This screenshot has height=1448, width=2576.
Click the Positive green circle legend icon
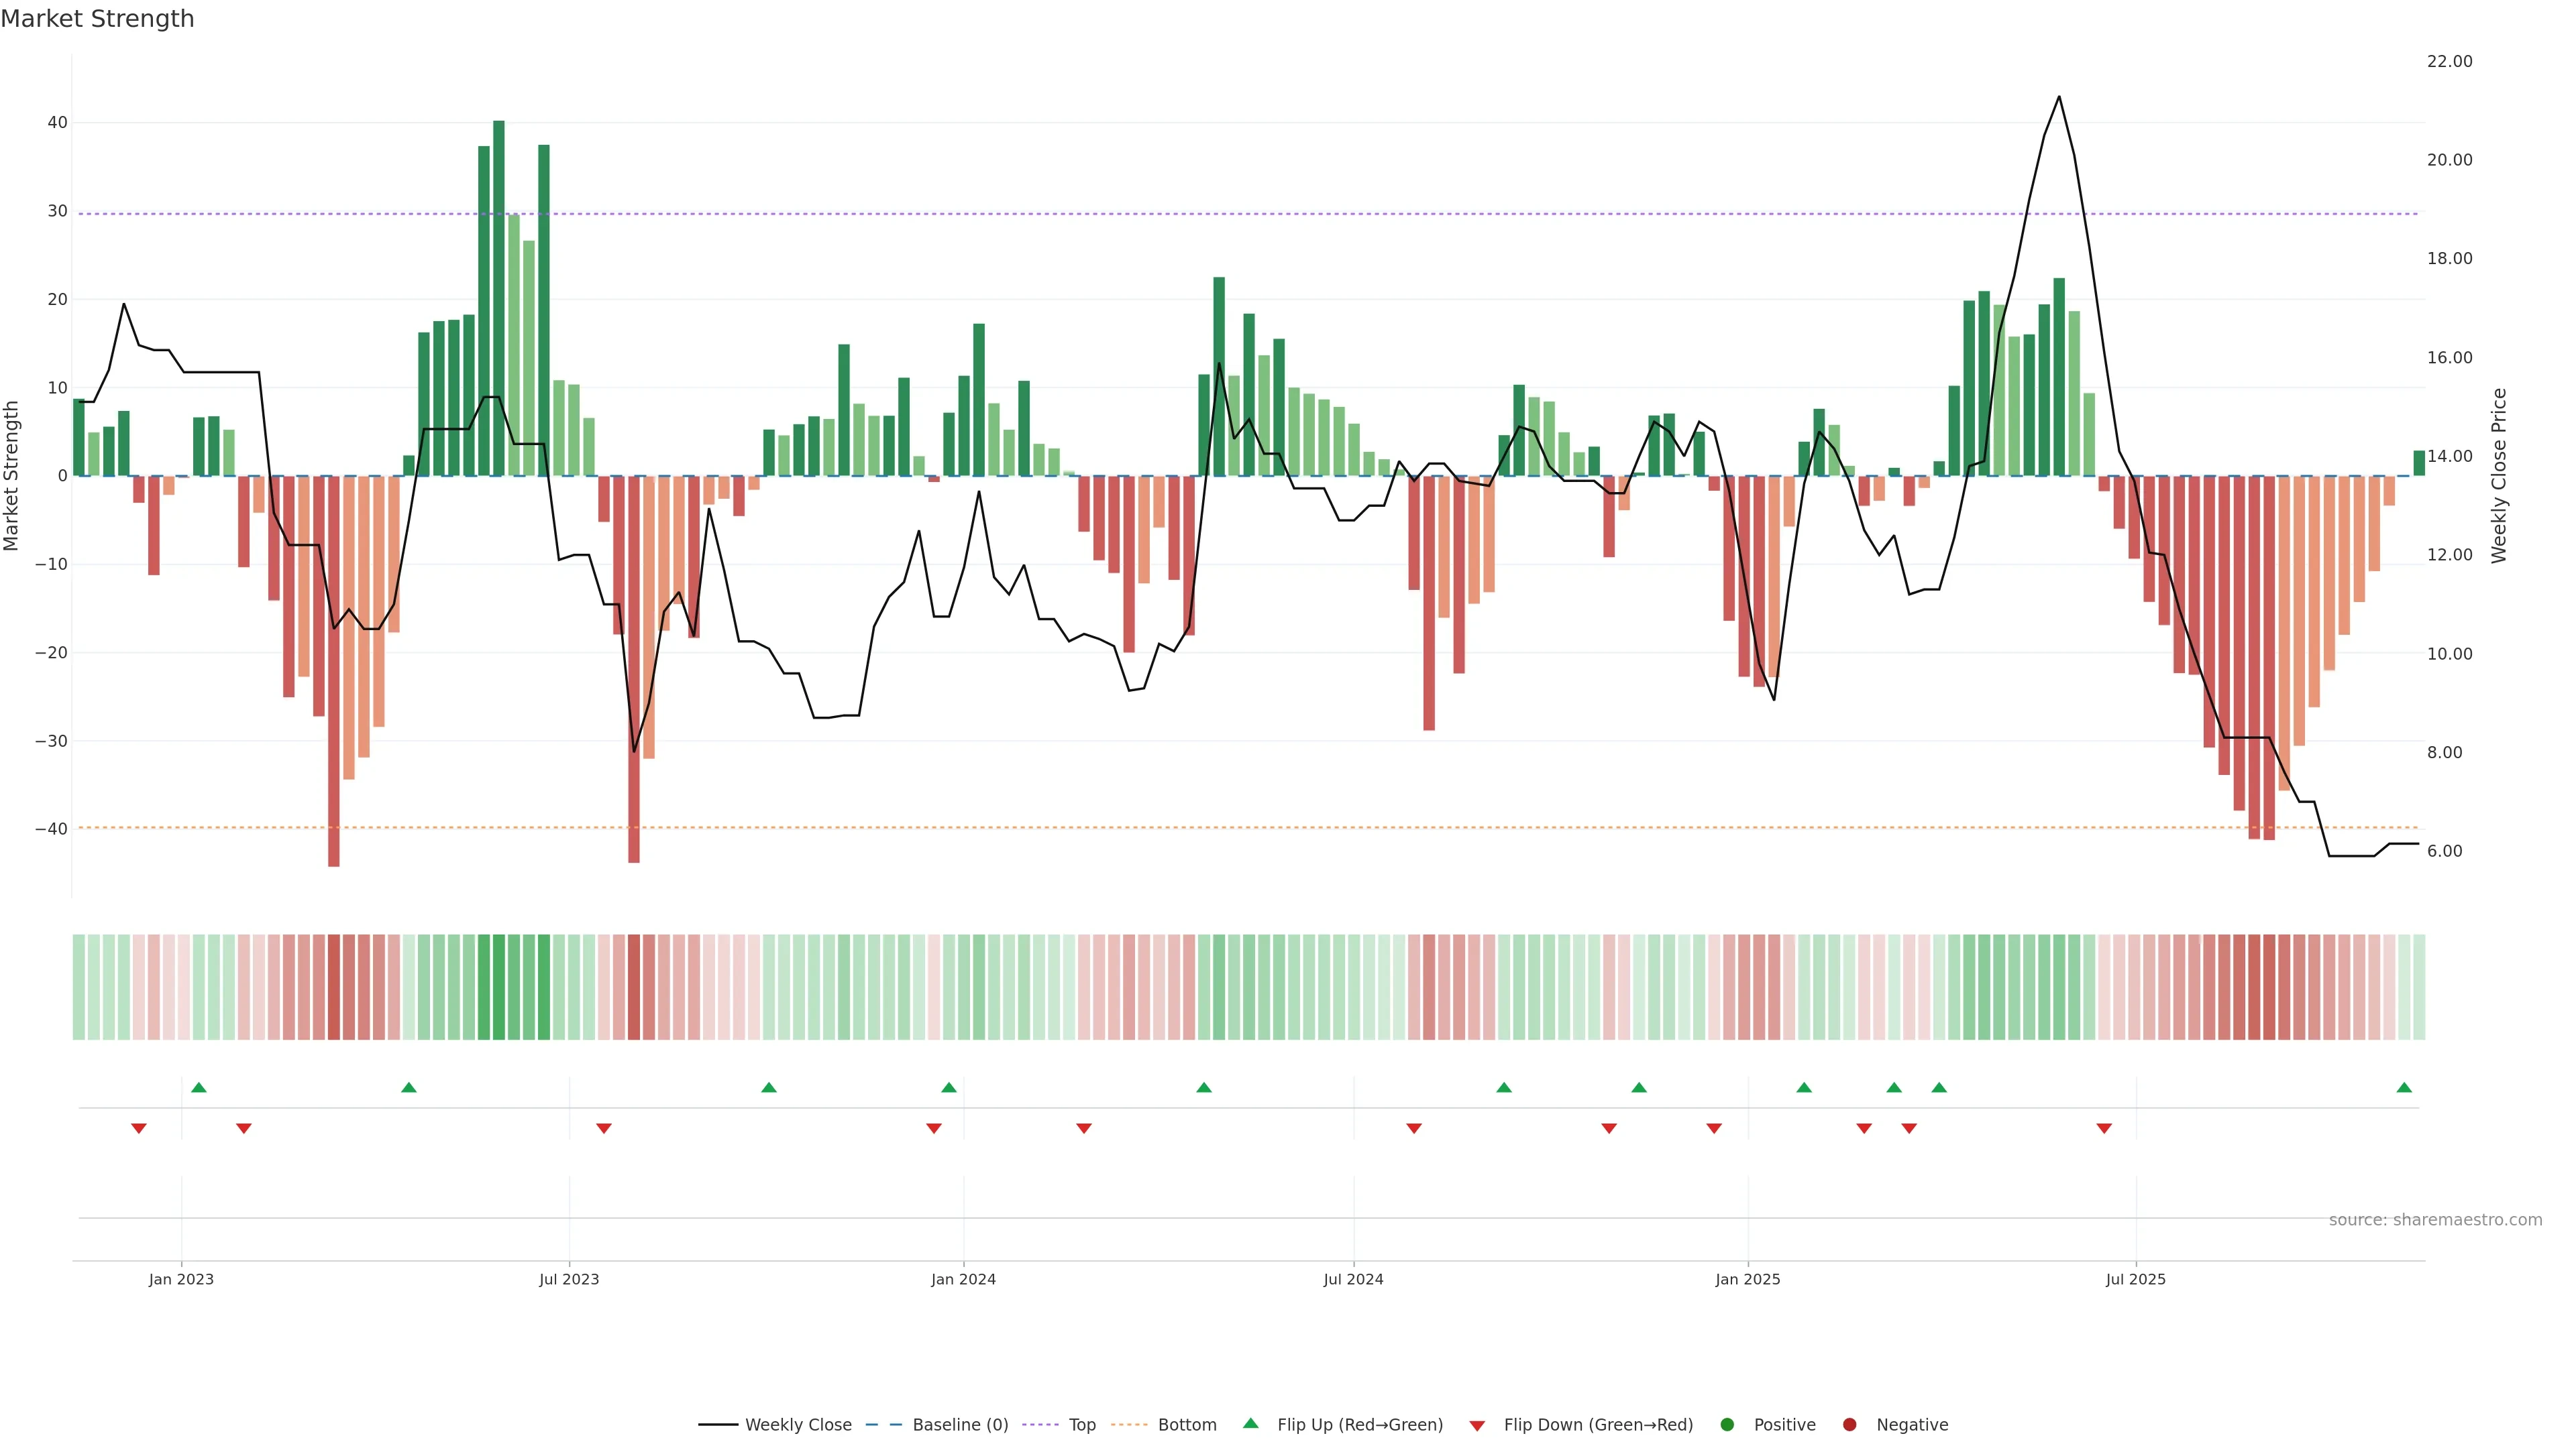(x=1727, y=1425)
